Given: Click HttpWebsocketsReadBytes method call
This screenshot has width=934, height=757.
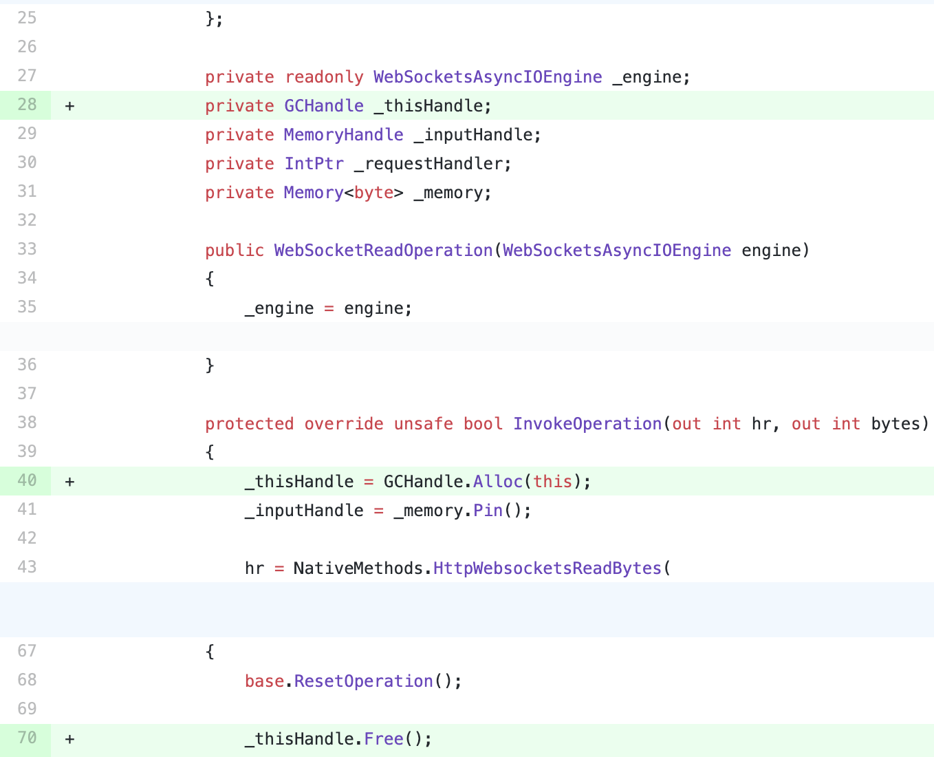Looking at the screenshot, I should [x=547, y=568].
